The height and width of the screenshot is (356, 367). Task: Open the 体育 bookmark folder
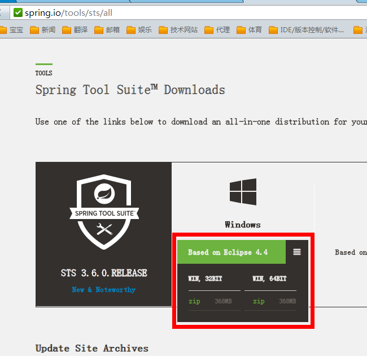(x=249, y=30)
